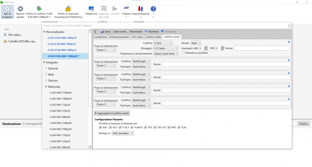Open Flusso: 1 destination dropdown
This screenshot has height=167, width=312.
pyautogui.click(x=106, y=50)
